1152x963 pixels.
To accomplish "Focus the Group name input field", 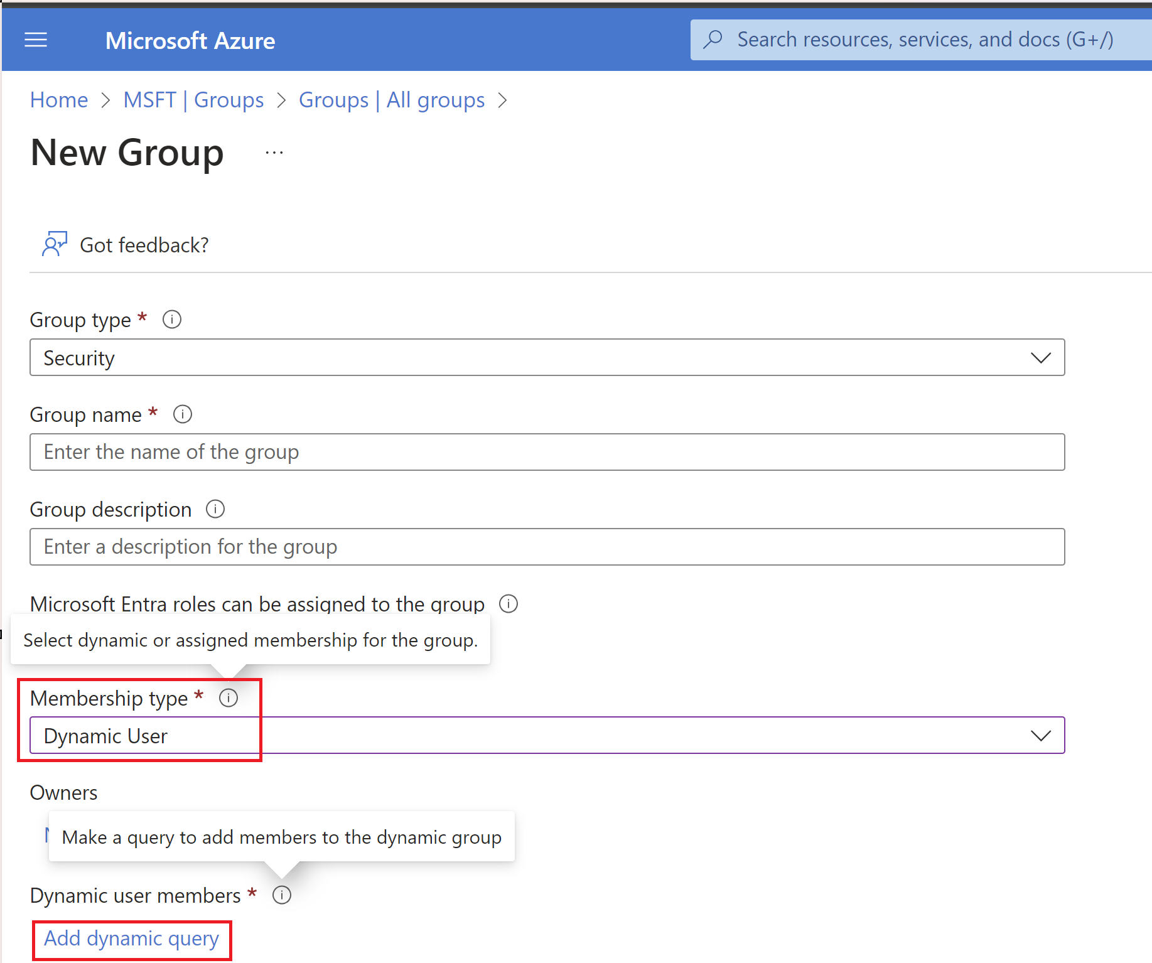I will (x=546, y=452).
